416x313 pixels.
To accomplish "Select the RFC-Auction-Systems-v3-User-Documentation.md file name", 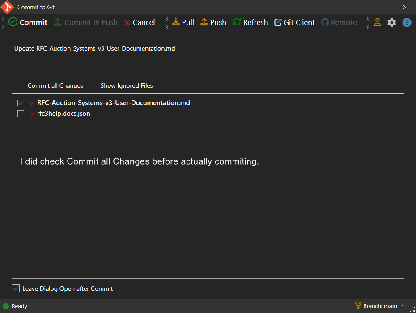I will coord(113,103).
